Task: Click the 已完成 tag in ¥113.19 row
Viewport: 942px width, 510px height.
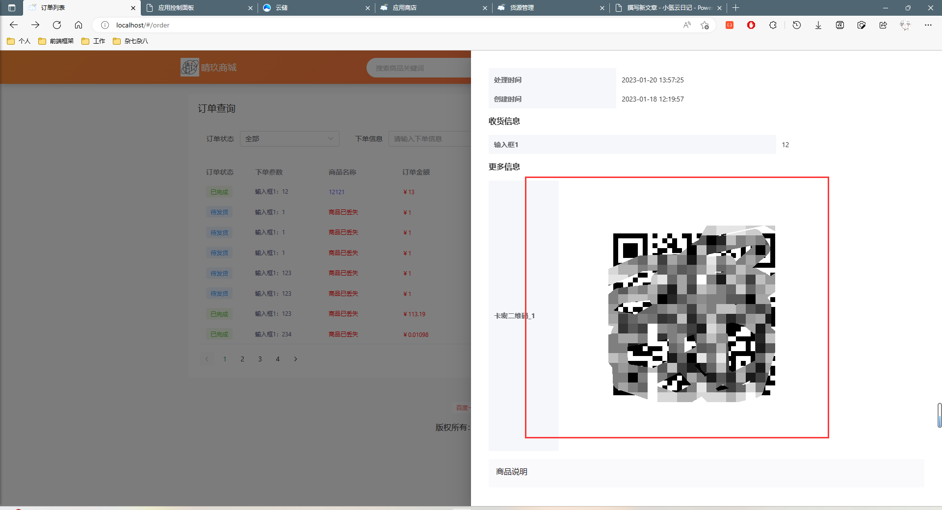Action: coord(219,314)
